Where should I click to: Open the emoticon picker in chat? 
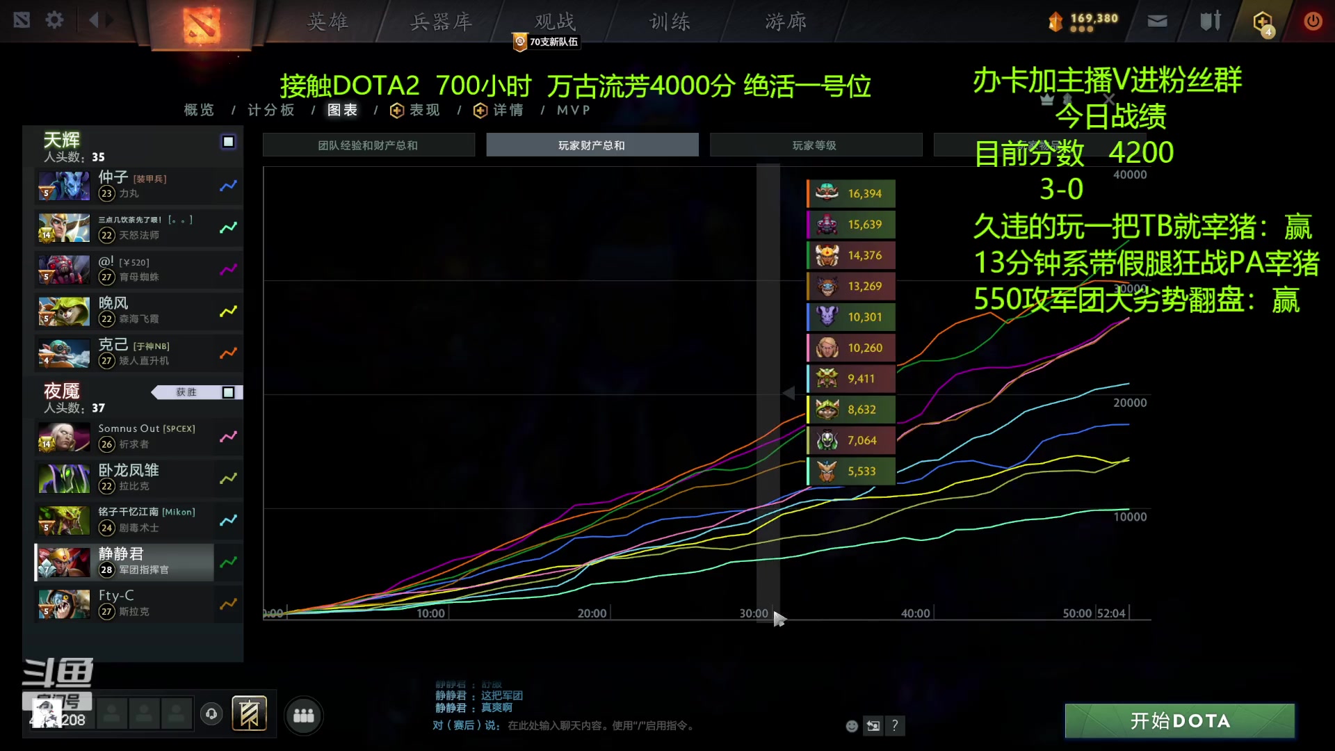pos(852,726)
